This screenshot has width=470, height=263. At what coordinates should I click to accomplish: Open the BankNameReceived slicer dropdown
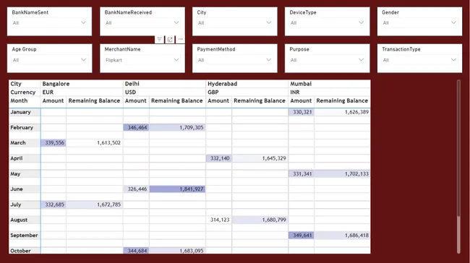coord(142,23)
